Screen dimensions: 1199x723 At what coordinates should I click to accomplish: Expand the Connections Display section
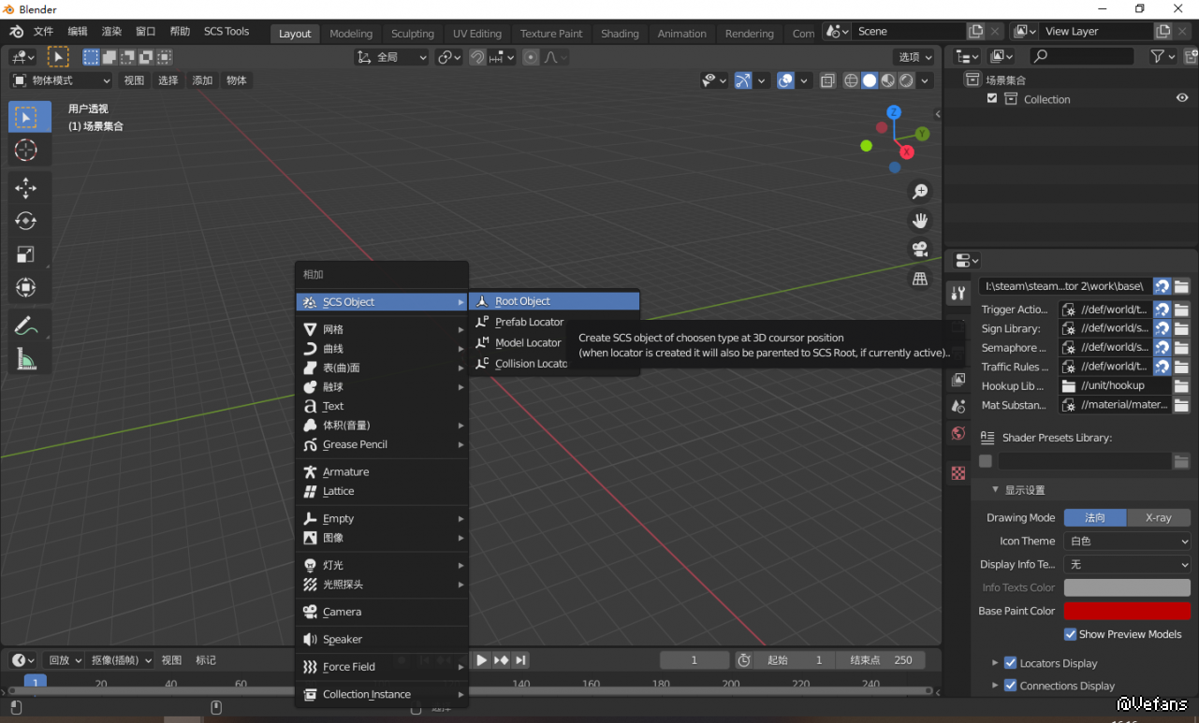coord(995,686)
